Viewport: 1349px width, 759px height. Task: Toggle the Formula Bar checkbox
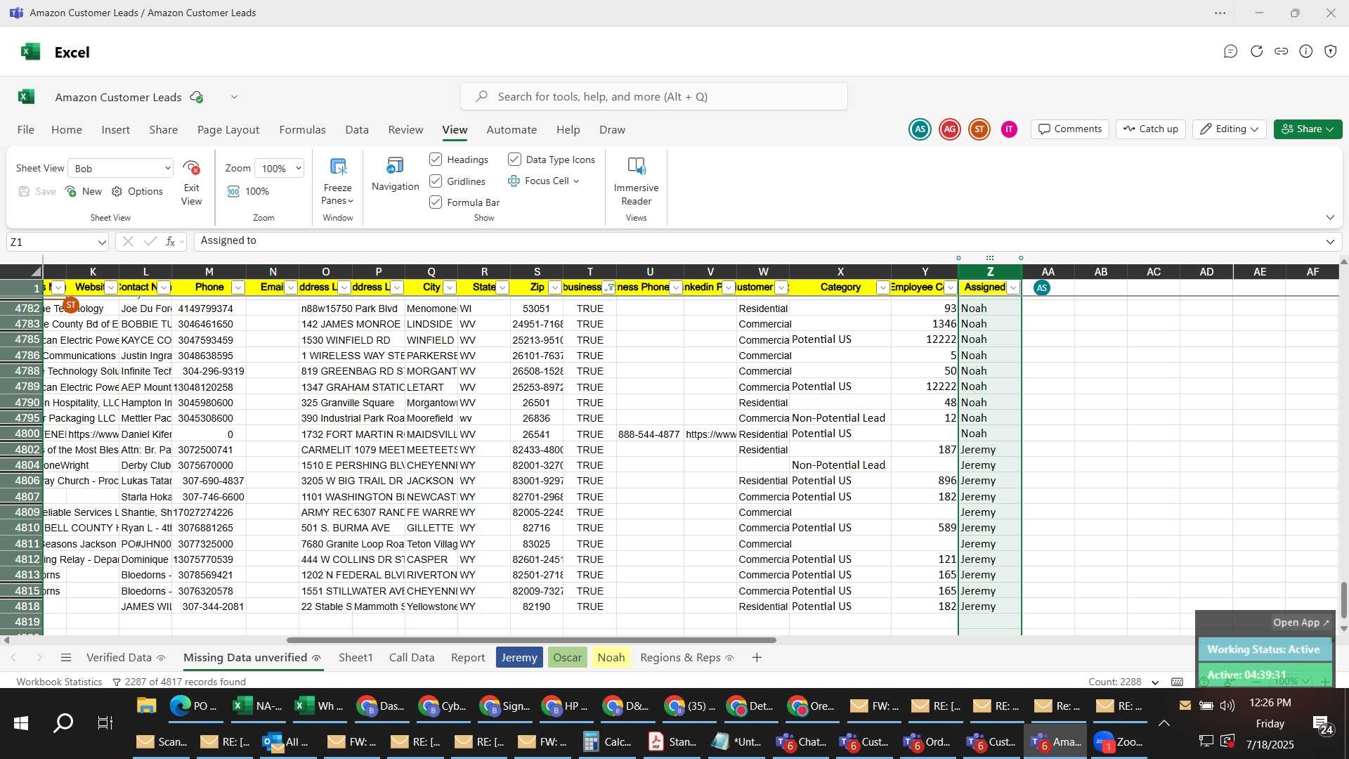pos(436,202)
